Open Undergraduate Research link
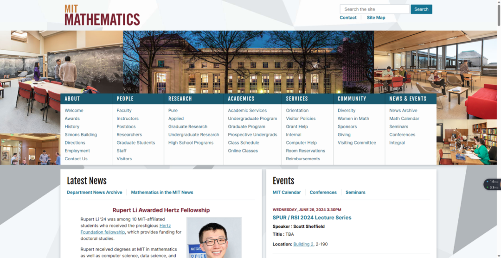501x258 pixels. point(193,135)
